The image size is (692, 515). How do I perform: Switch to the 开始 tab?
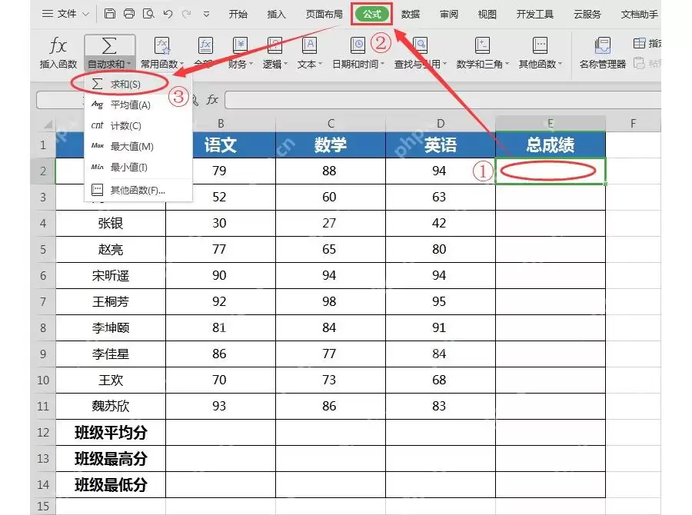(238, 14)
